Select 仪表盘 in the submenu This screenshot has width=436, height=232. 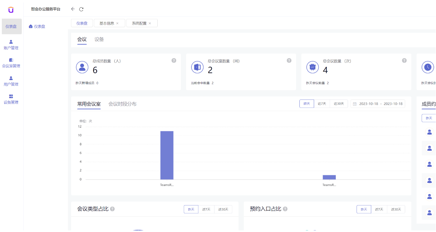pyautogui.click(x=39, y=27)
